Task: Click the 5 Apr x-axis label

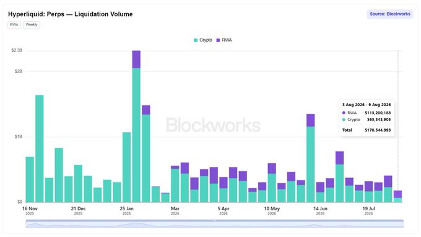Action: click(x=224, y=210)
